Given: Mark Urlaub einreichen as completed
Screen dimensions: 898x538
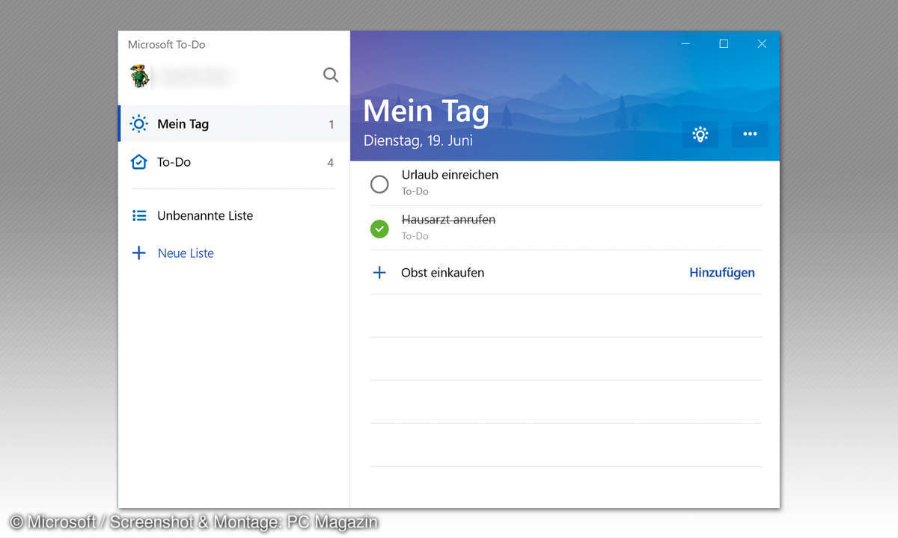Looking at the screenshot, I should [x=379, y=184].
